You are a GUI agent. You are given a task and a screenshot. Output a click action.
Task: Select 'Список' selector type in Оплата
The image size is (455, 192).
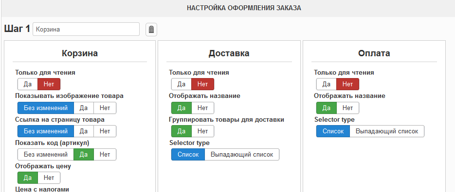click(x=333, y=131)
